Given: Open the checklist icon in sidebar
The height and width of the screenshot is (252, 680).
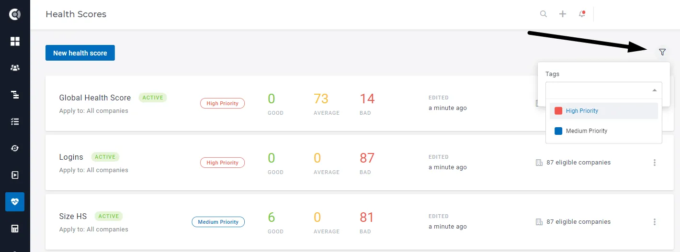Looking at the screenshot, I should [x=15, y=121].
